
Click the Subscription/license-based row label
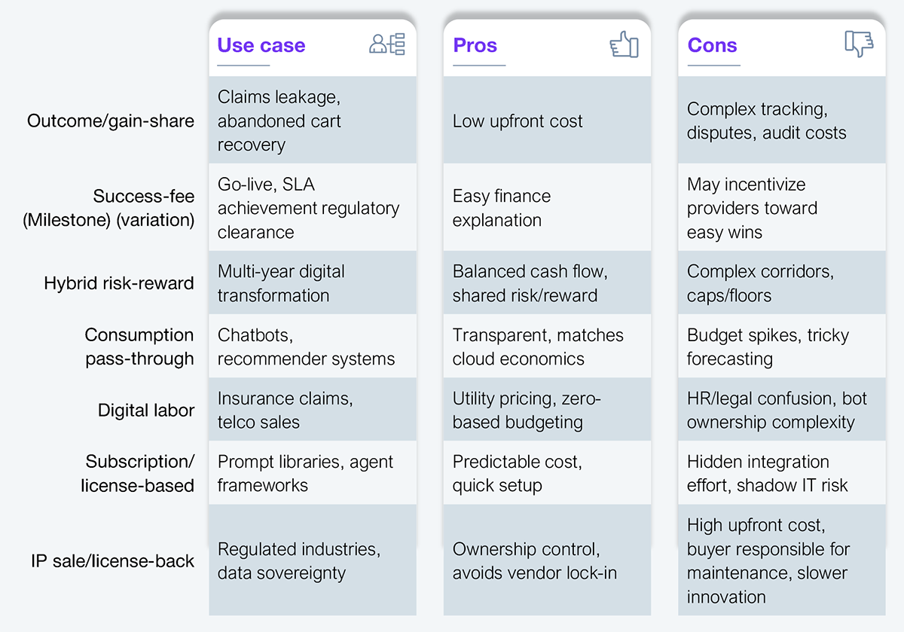[138, 473]
